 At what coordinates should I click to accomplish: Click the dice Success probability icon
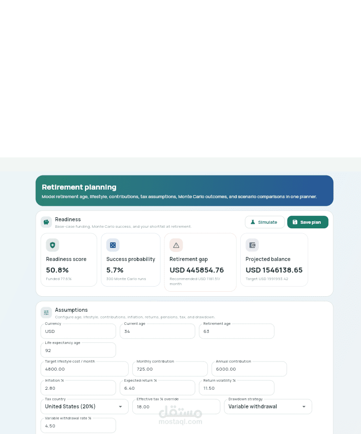point(113,245)
